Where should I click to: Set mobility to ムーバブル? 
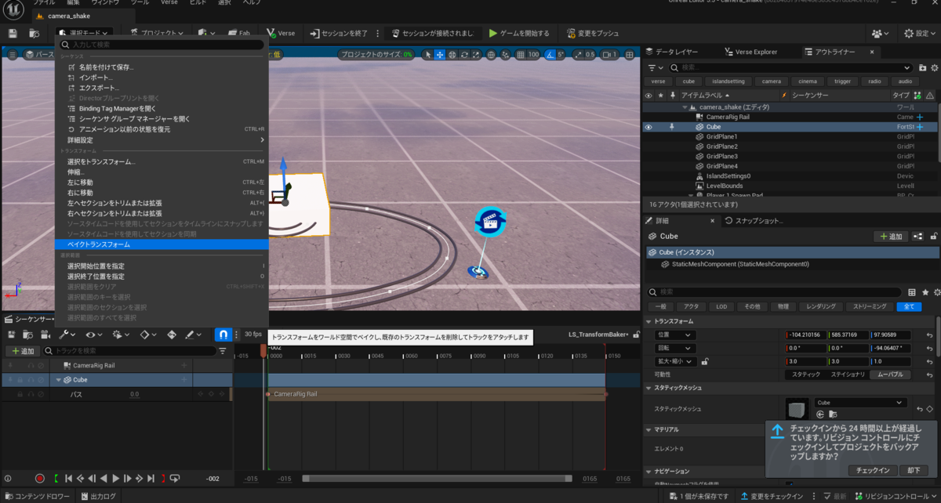click(890, 375)
